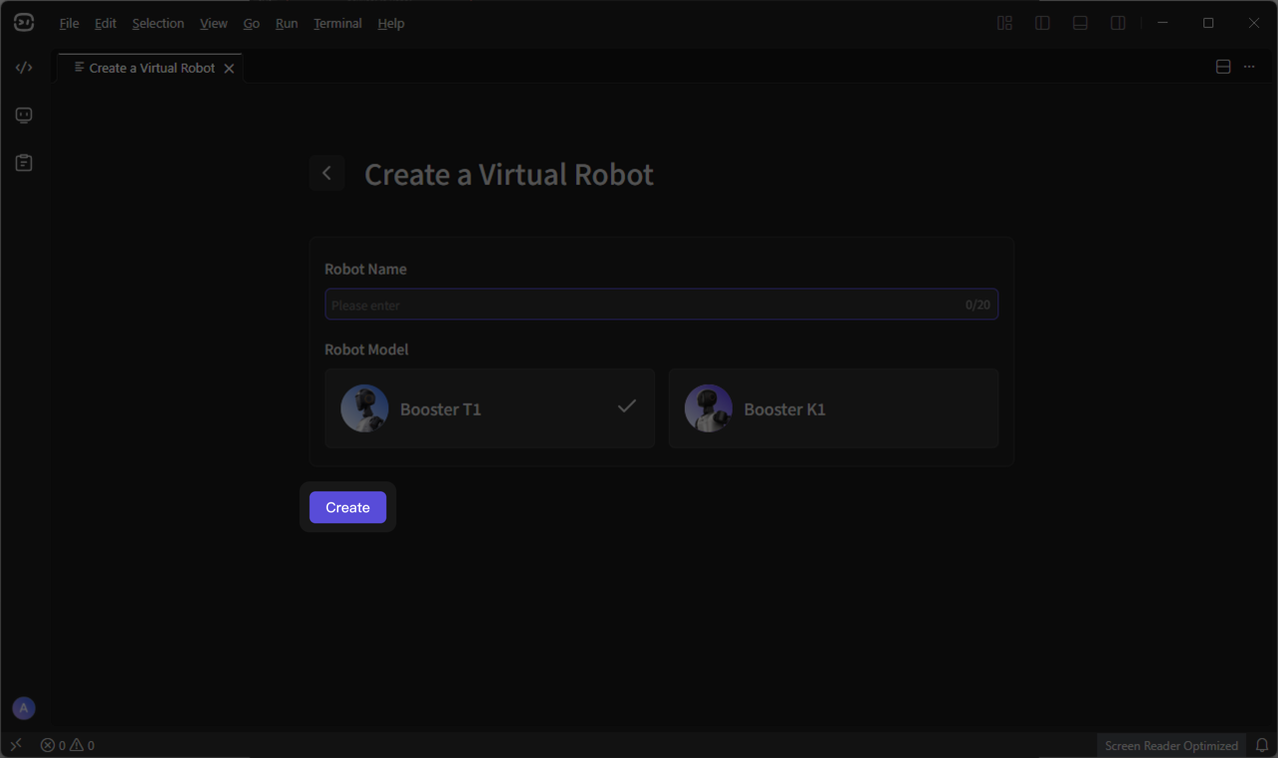The height and width of the screenshot is (758, 1278).
Task: Close the Create a Virtual Robot tab
Action: 229,68
